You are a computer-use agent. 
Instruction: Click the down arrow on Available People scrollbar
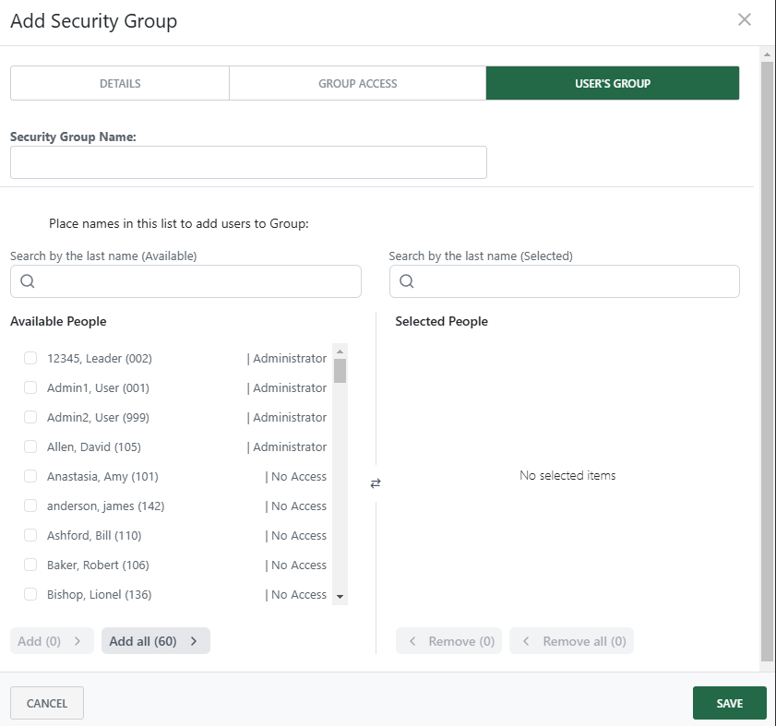[340, 598]
